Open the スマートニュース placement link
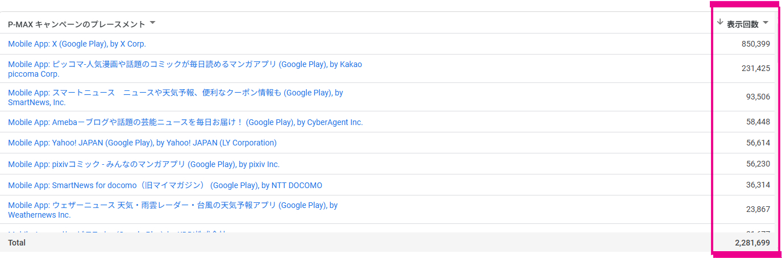Viewport: 782px width, 258px height. click(x=176, y=98)
